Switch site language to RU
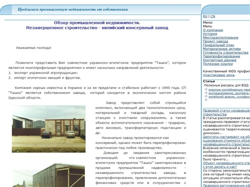This screenshot has height=187, width=250. [205, 16]
